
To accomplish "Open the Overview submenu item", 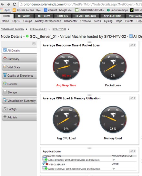I will [x=86, y=21].
